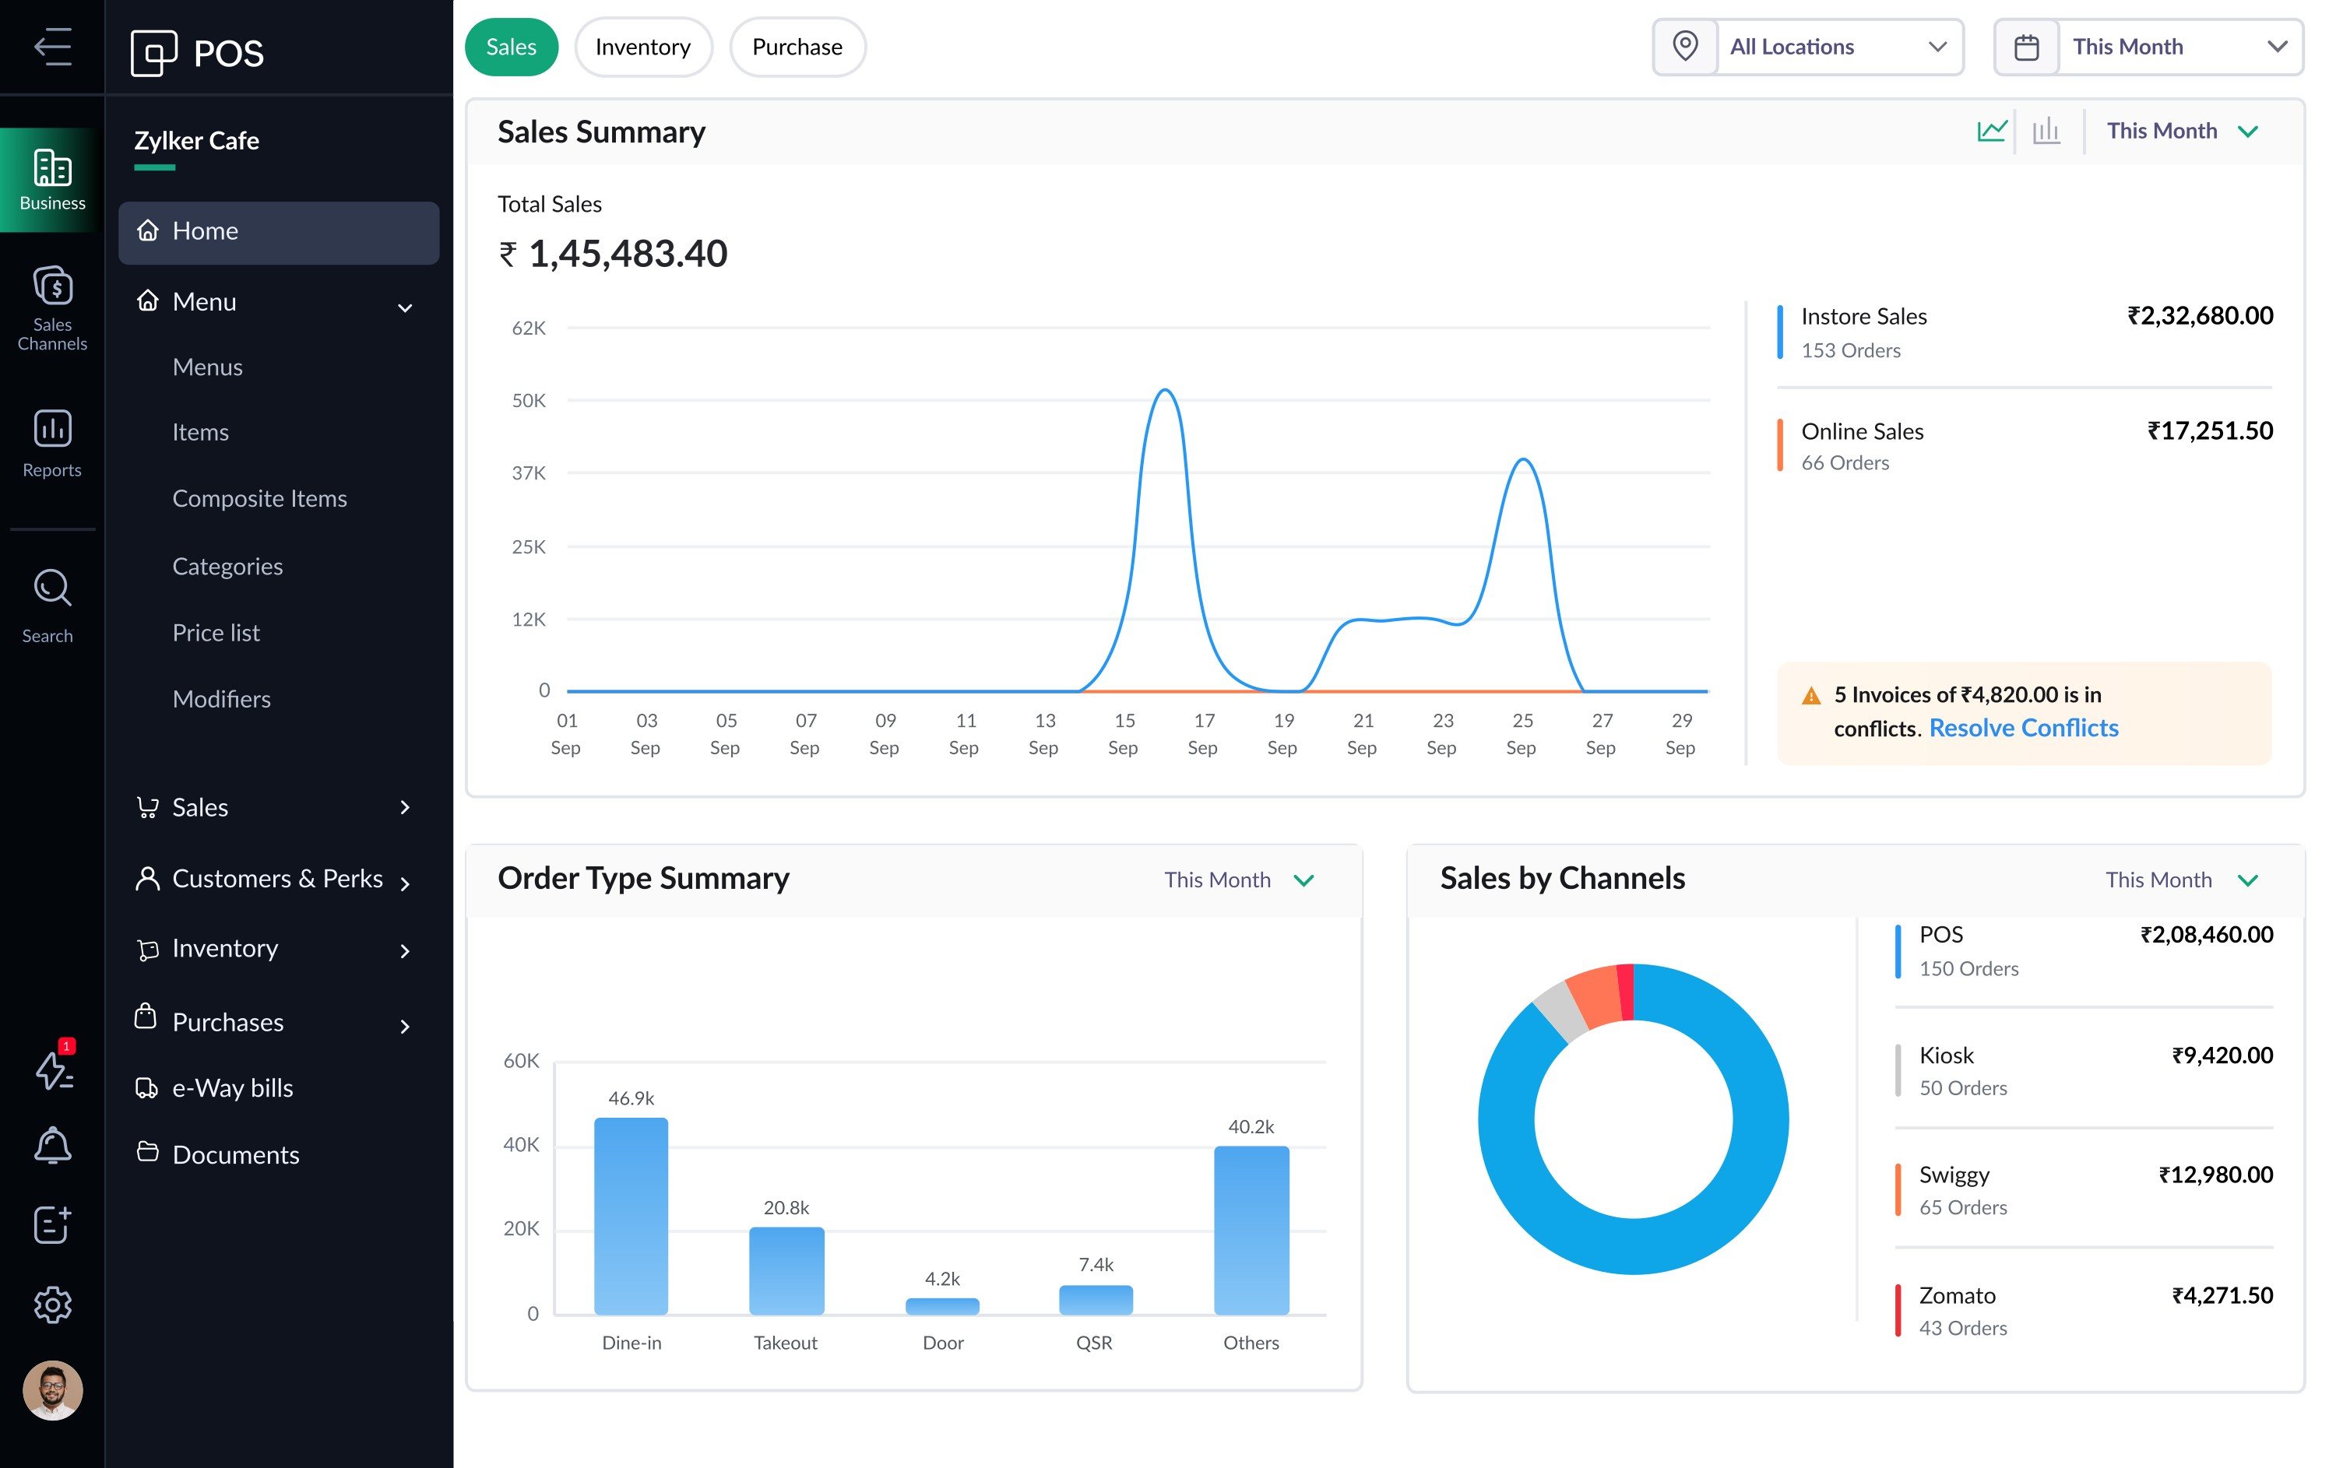Click the location pin icon

pos(1685,47)
